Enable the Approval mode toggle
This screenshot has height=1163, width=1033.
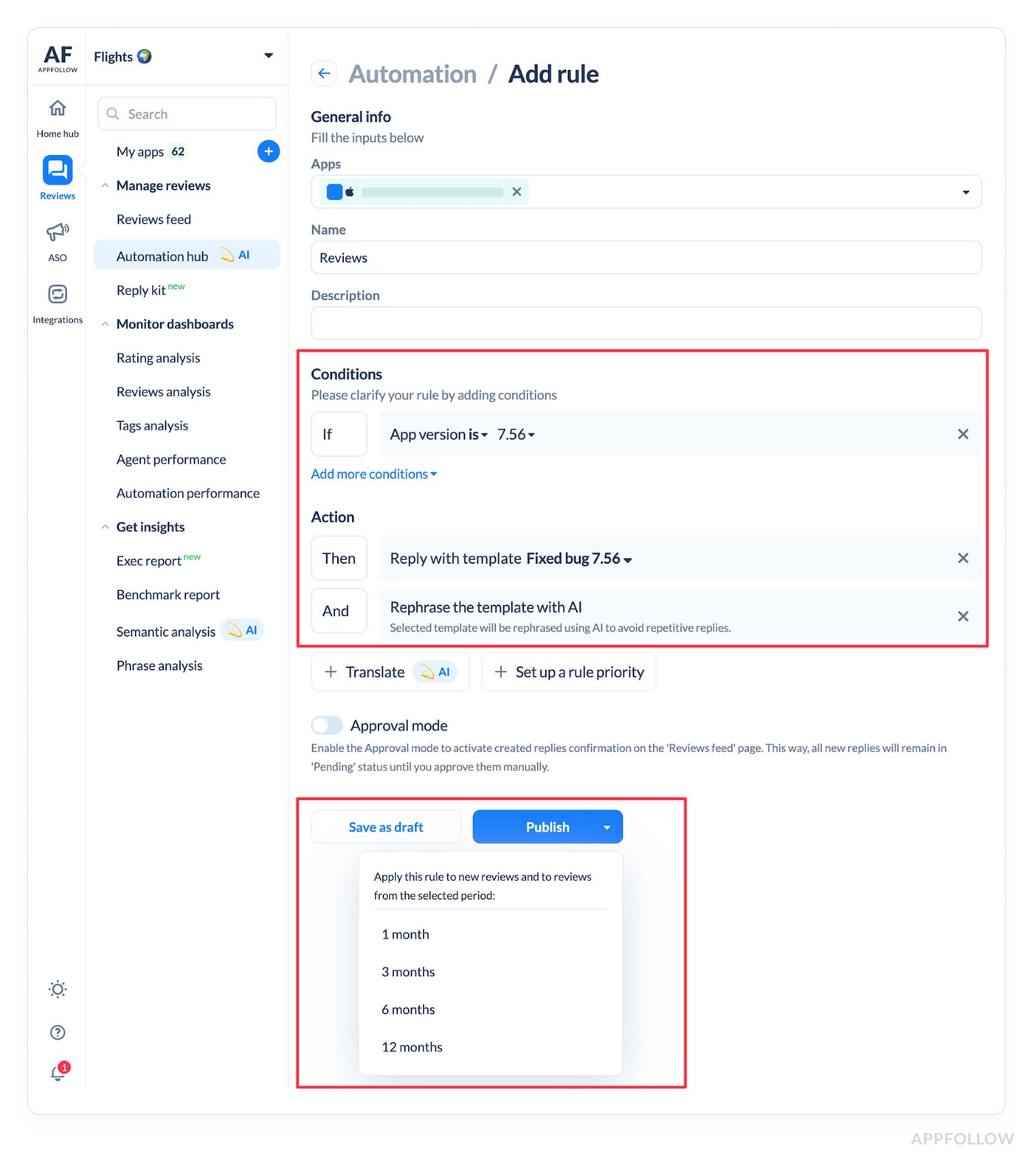327,725
